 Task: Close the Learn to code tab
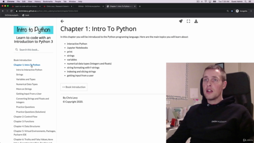coord(40,6)
